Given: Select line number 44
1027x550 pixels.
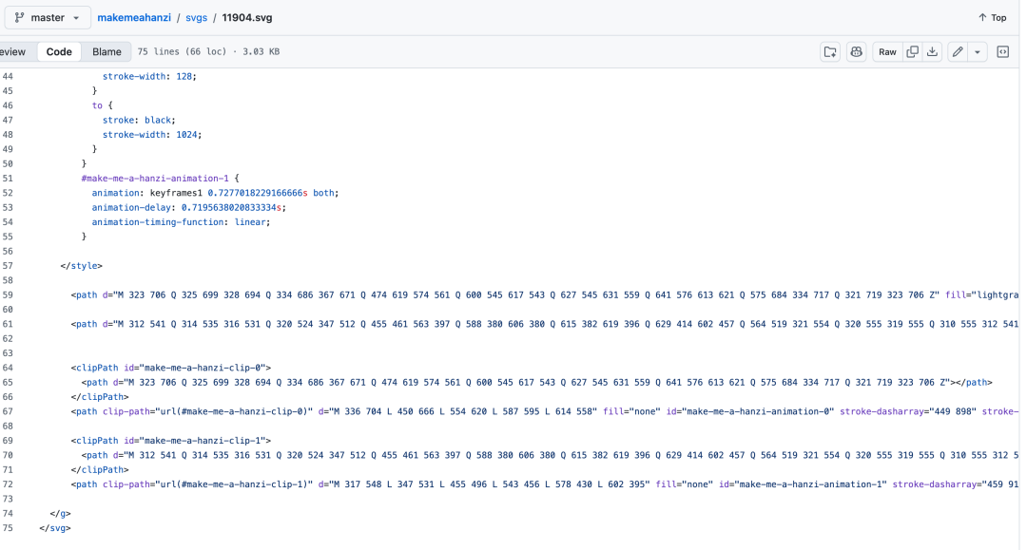Looking at the screenshot, I should tap(8, 76).
